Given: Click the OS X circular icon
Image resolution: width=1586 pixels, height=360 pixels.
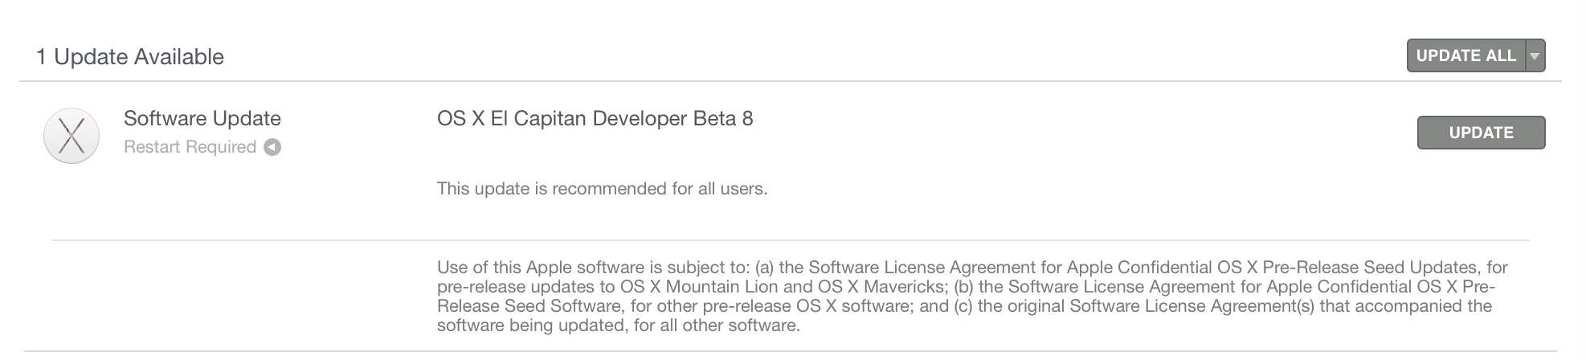Looking at the screenshot, I should [72, 136].
